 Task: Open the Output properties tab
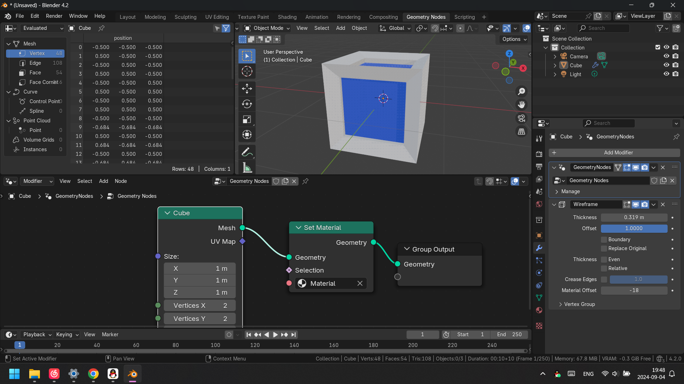pos(539,167)
